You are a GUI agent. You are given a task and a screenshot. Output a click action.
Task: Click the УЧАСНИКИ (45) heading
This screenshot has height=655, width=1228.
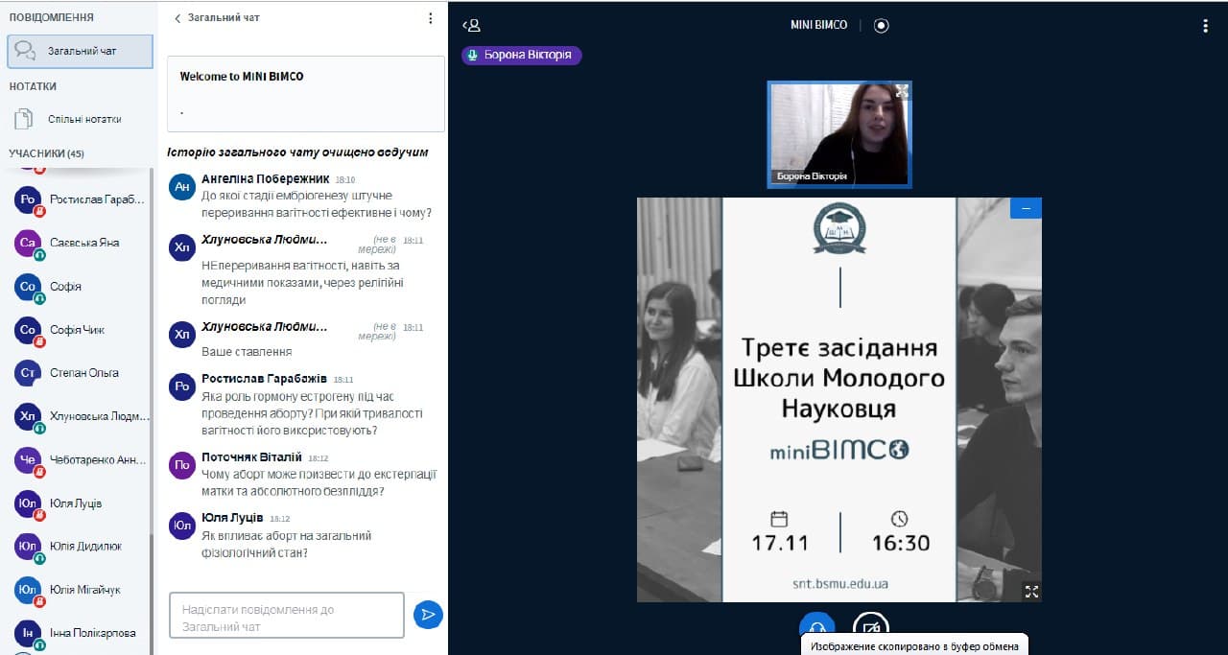(46, 153)
